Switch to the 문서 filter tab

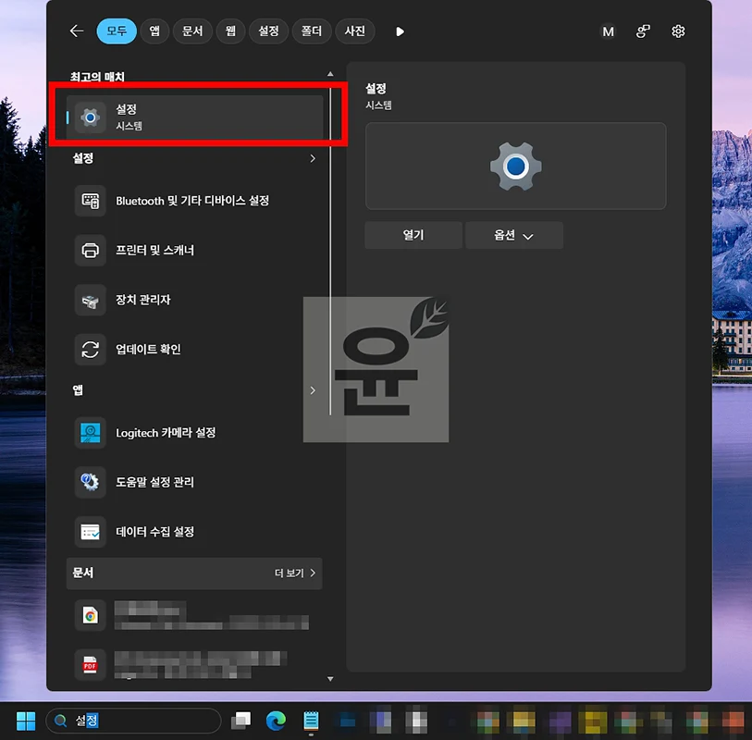192,31
